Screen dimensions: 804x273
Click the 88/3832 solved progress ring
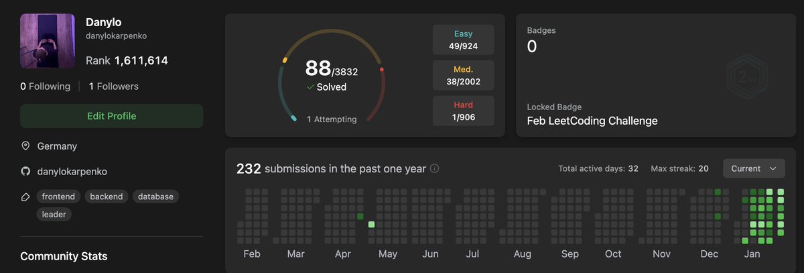tap(332, 76)
